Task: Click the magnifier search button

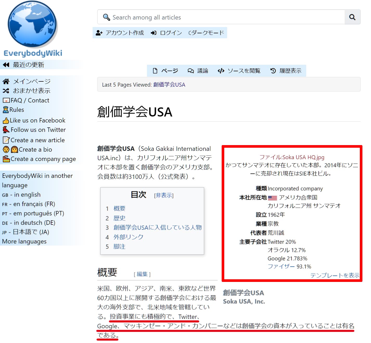Action: point(352,17)
